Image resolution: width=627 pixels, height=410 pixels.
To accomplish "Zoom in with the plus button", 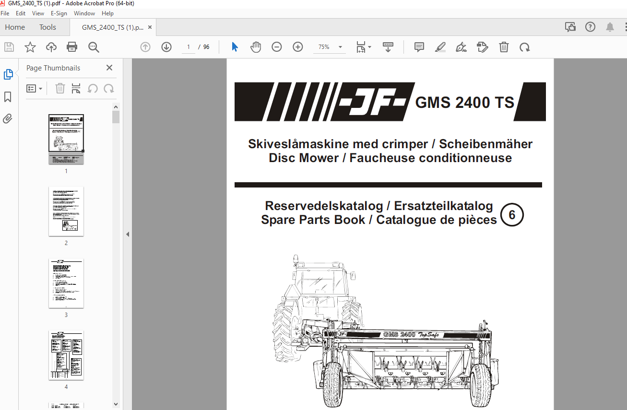I will 298,47.
